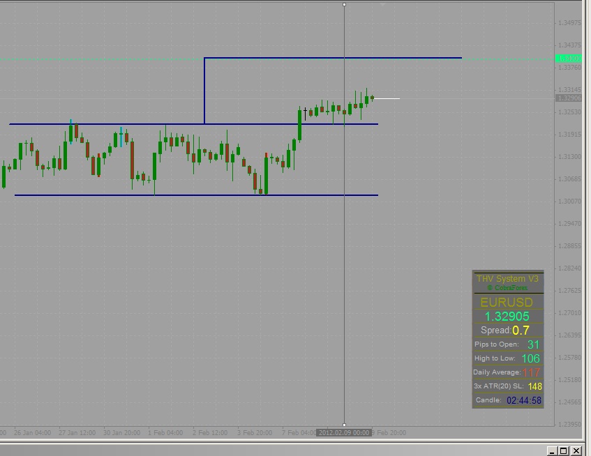Click the 2 Feb 12:00 time label
591x456 pixels.
point(210,433)
